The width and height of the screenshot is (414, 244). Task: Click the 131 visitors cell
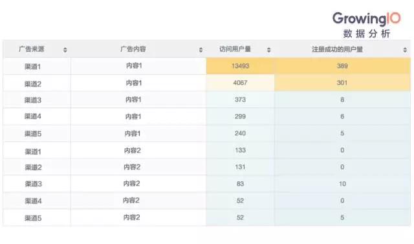240,167
